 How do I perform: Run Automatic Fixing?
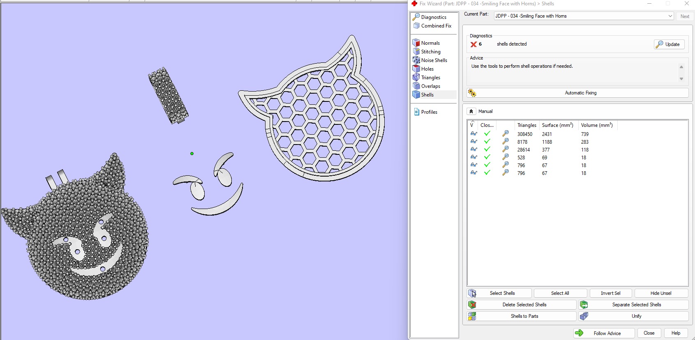pos(577,93)
